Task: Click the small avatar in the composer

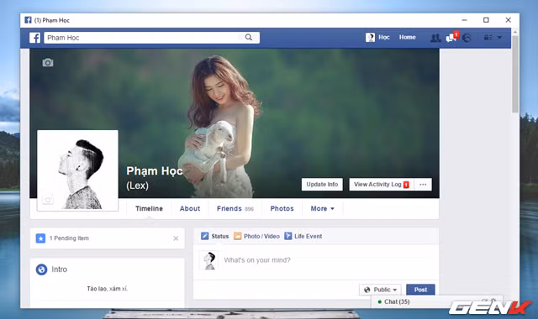Action: point(209,260)
